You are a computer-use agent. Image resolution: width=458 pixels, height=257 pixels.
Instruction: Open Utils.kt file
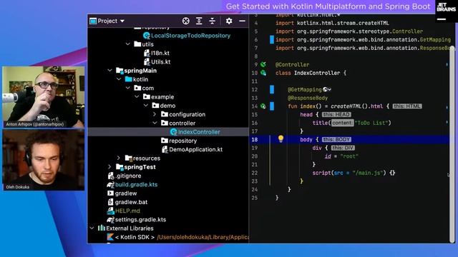[x=160, y=62]
